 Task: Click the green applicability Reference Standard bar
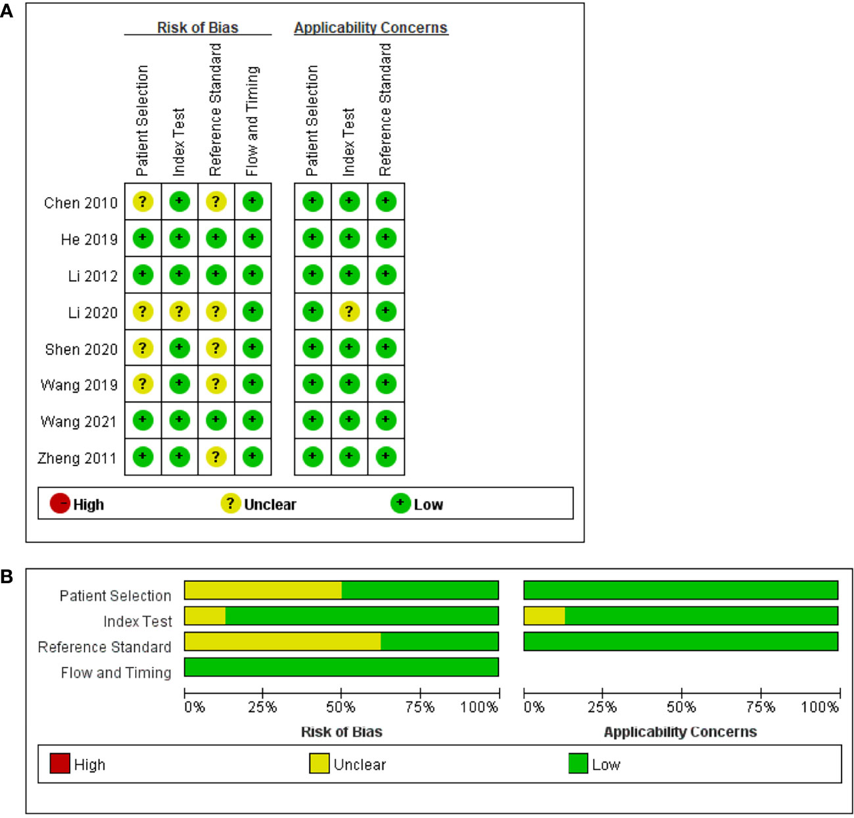pyautogui.click(x=681, y=641)
